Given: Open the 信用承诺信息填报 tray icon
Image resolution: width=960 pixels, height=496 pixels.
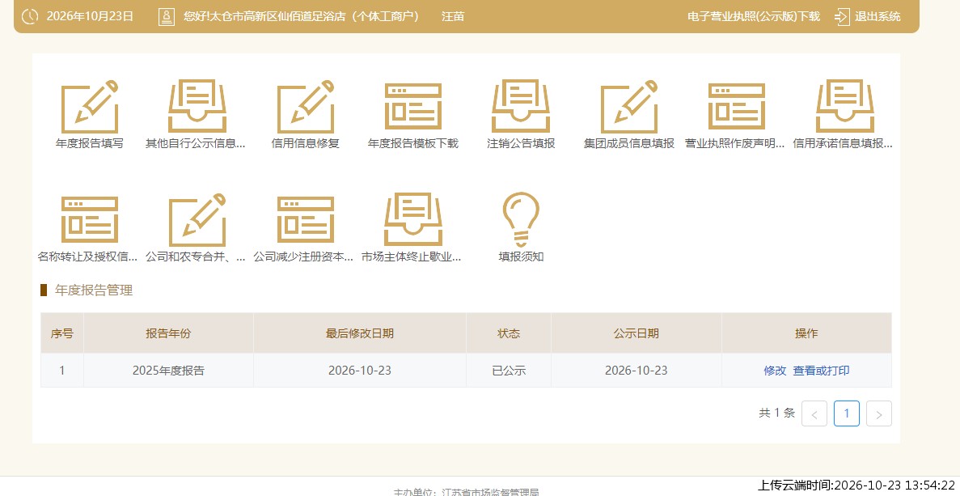Looking at the screenshot, I should (x=845, y=107).
